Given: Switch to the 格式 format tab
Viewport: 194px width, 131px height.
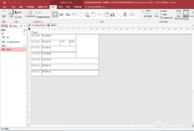Looking at the screenshot, I should [x=68, y=7].
